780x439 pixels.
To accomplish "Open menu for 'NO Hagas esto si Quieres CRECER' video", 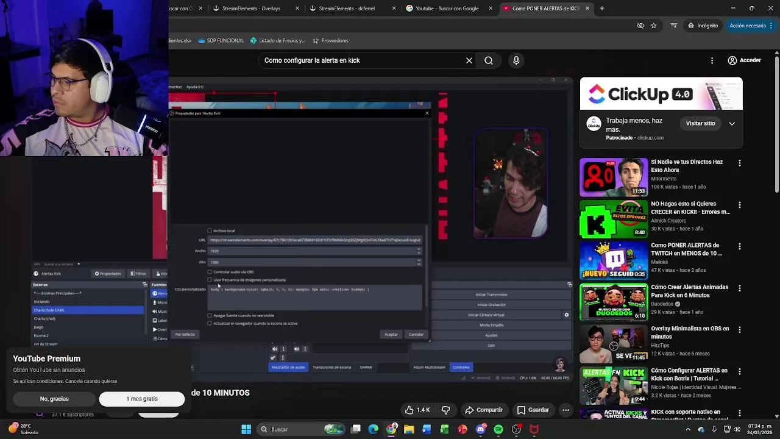I will point(739,205).
